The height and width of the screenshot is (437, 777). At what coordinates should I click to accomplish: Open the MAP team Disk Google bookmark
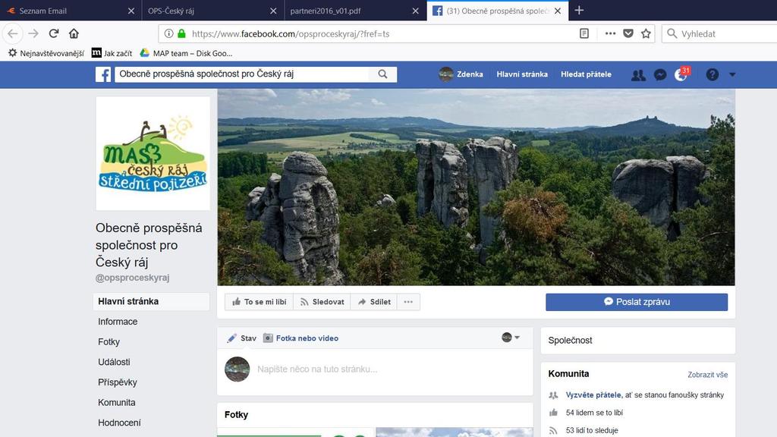coord(186,53)
